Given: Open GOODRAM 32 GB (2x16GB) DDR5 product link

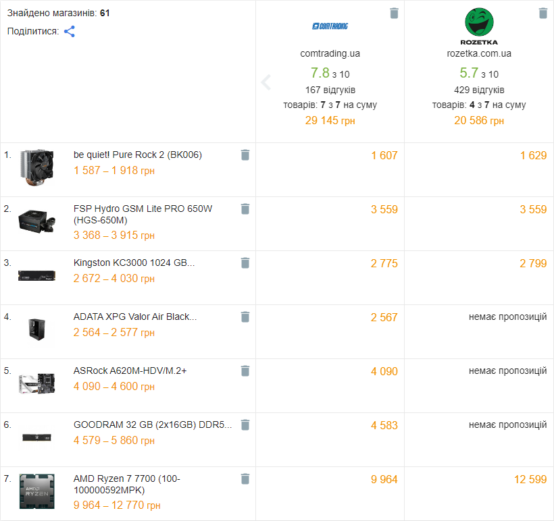Looking at the screenshot, I should click(153, 425).
